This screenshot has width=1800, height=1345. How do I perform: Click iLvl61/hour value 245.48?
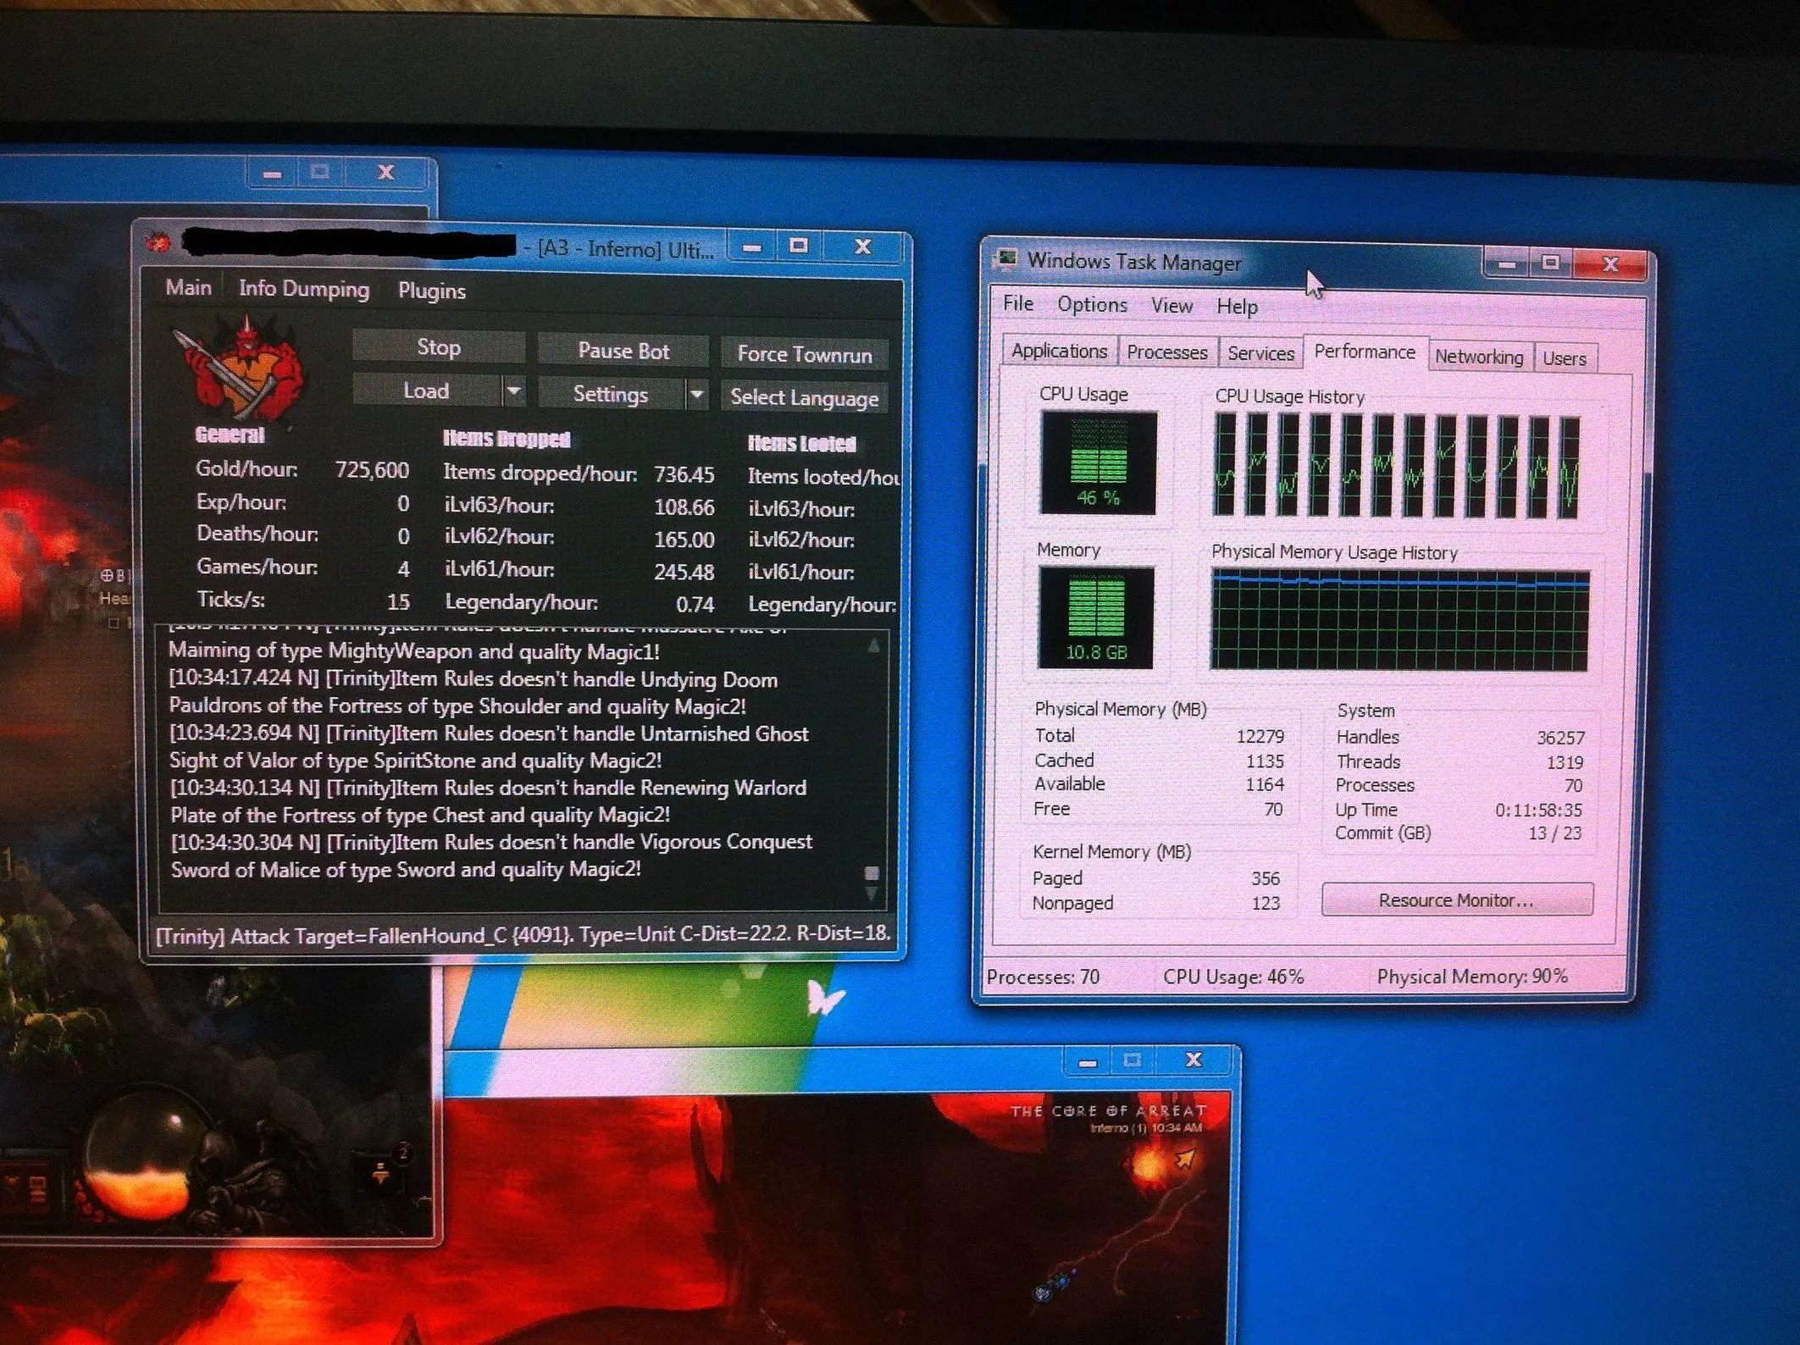click(684, 572)
